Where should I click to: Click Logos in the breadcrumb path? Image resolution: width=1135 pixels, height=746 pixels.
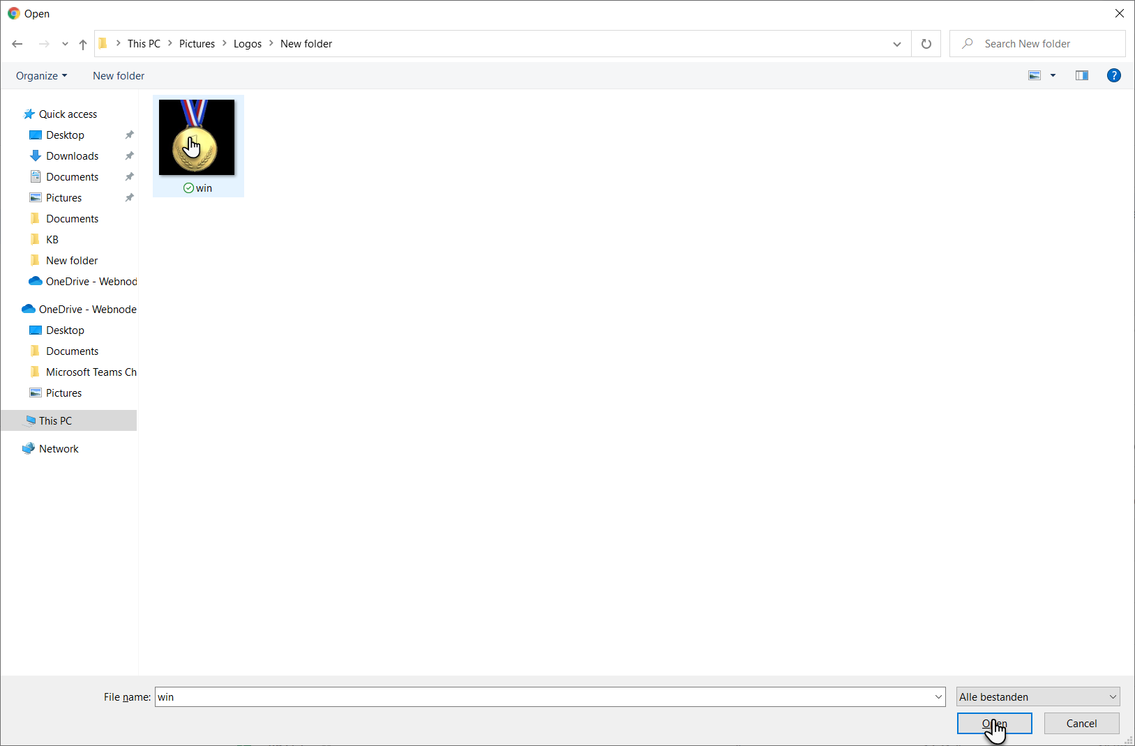point(248,44)
